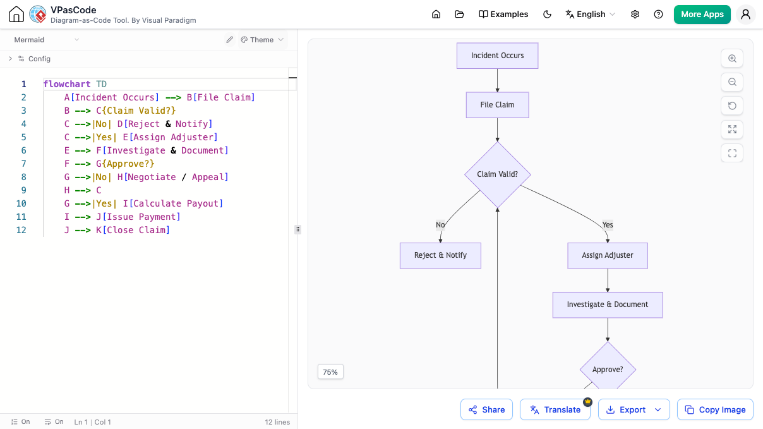The image size is (763, 429).
Task: Click the More Apps button
Action: (x=702, y=15)
